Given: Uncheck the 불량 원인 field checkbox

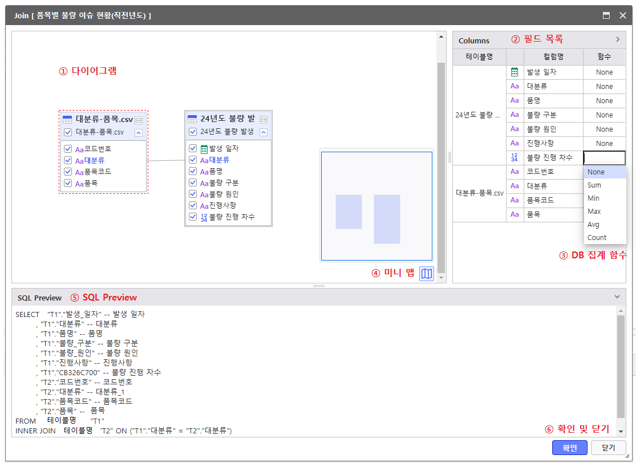Looking at the screenshot, I should click(193, 194).
